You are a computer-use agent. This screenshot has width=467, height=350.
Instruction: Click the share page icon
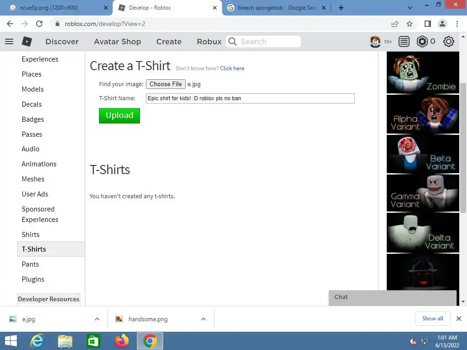coord(395,24)
